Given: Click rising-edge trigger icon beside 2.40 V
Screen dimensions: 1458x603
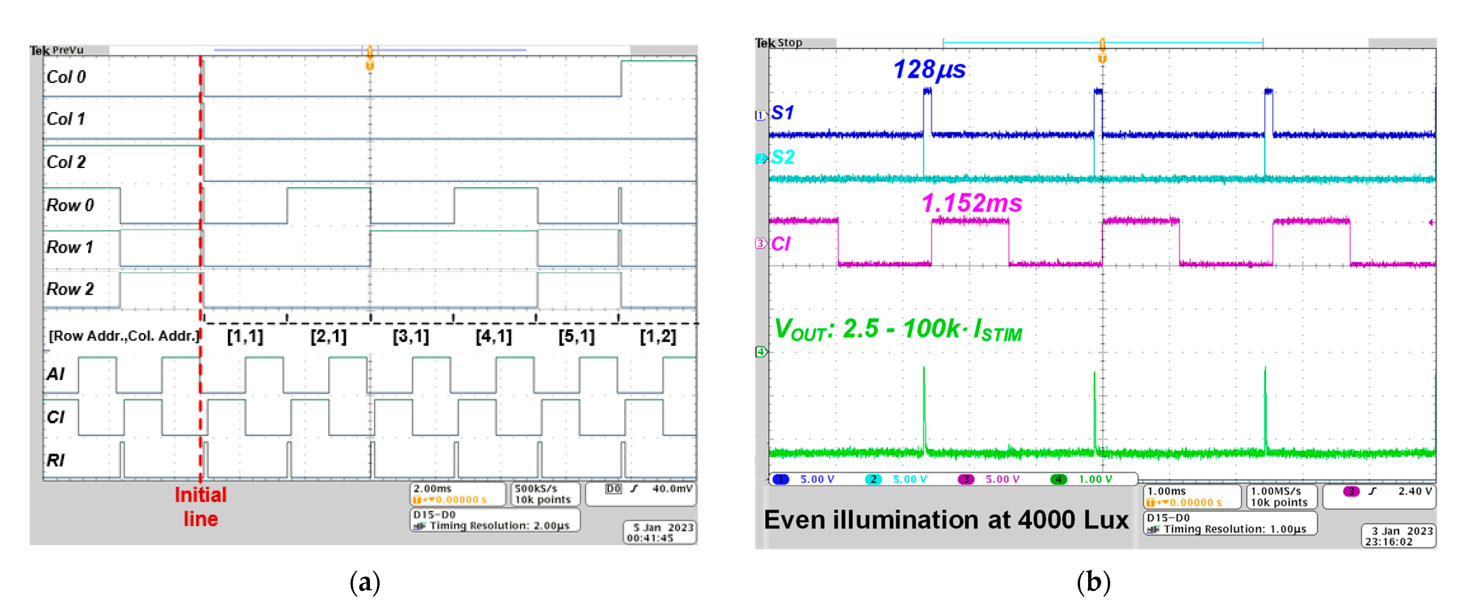Looking at the screenshot, I should (1372, 491).
